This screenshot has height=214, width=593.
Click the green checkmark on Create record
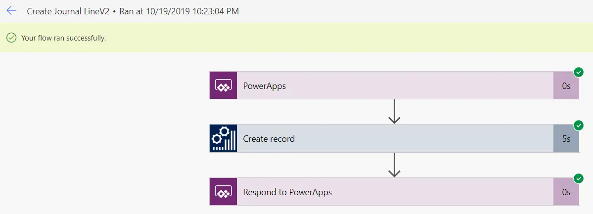pyautogui.click(x=579, y=125)
